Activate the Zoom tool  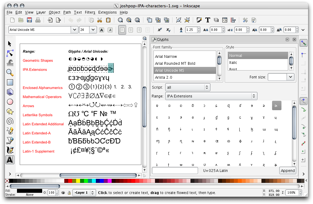click(x=9, y=73)
